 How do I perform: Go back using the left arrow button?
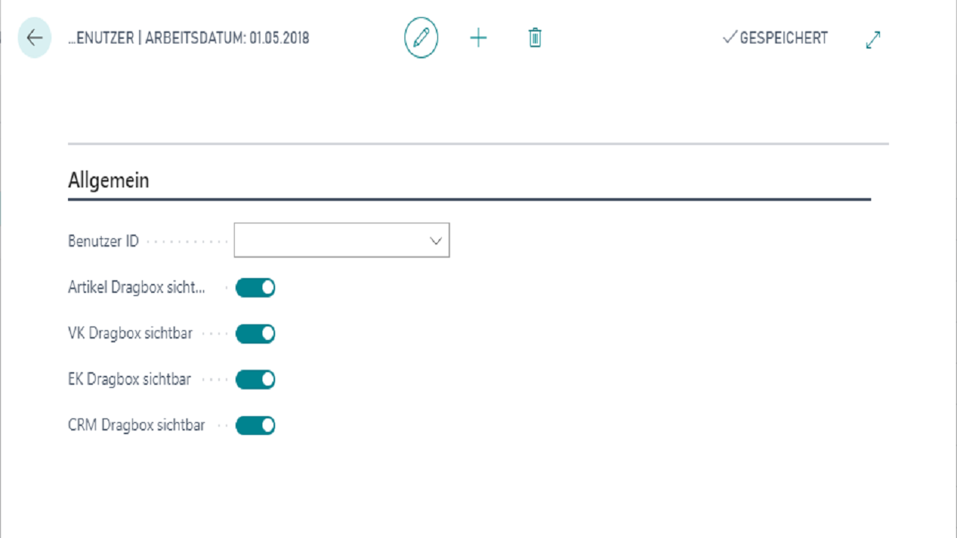click(34, 38)
